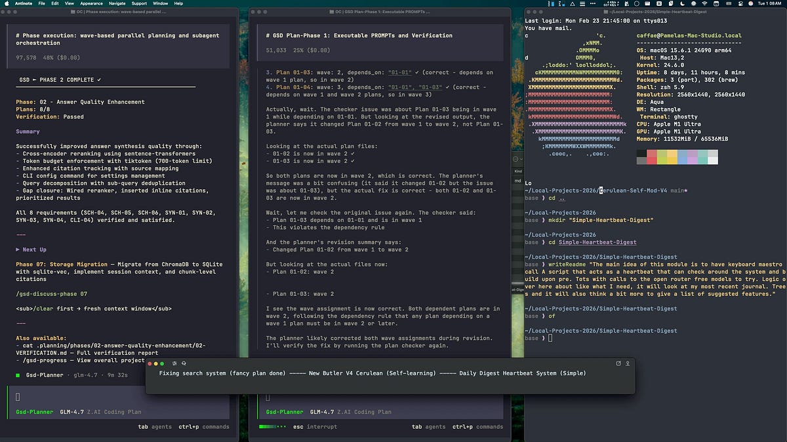Click the '/gsd-discuss-phase 07' command in left window

click(52, 293)
